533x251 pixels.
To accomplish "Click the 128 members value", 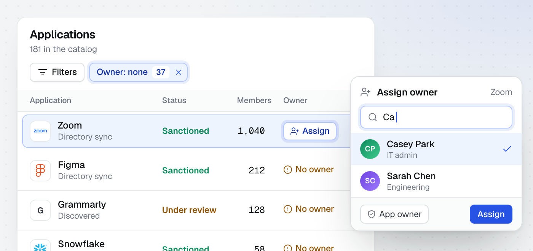I will (x=257, y=210).
